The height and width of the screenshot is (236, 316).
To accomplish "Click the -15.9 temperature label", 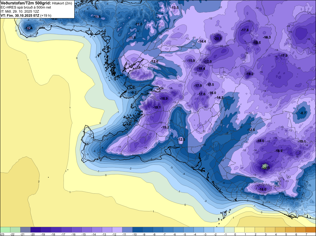I will coord(191,61).
